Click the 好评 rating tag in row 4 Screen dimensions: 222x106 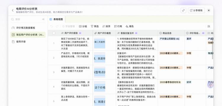189,82
